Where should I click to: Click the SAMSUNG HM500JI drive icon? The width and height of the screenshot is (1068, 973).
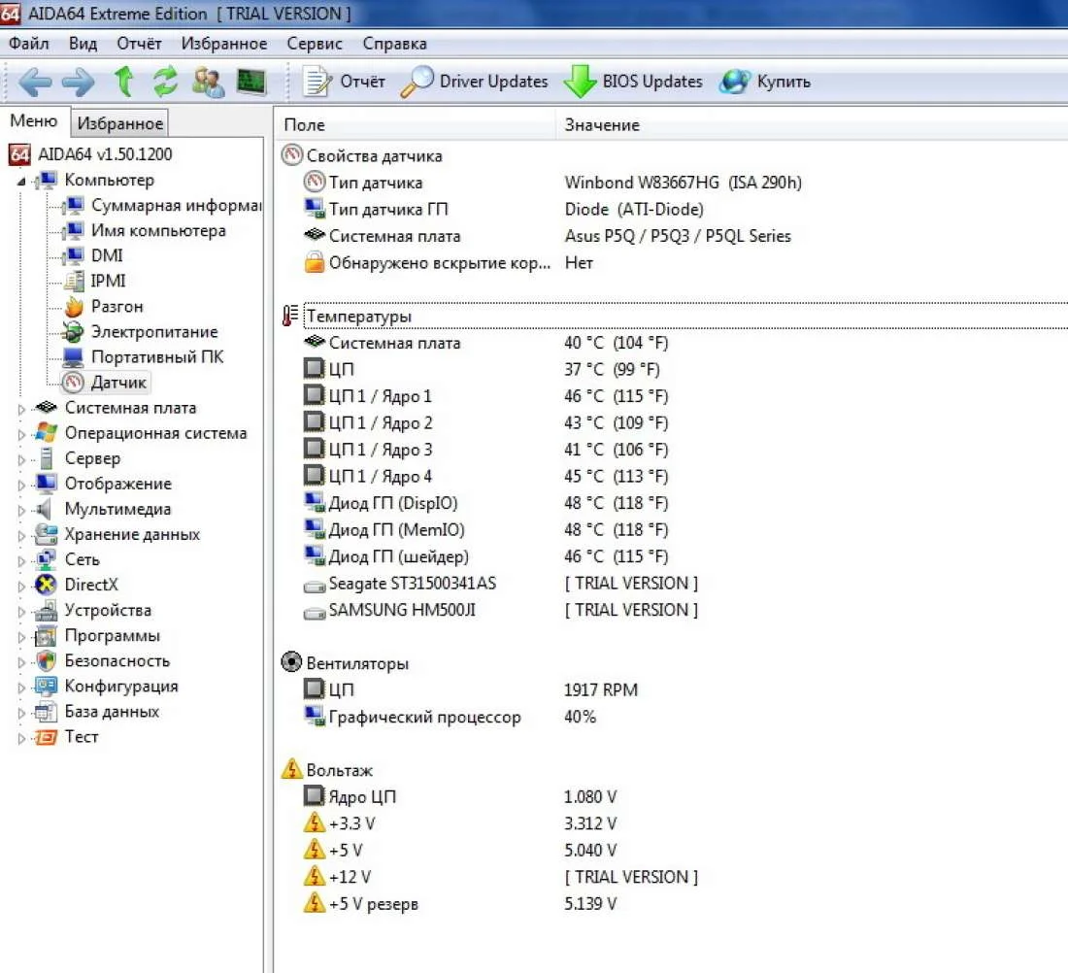tap(314, 613)
